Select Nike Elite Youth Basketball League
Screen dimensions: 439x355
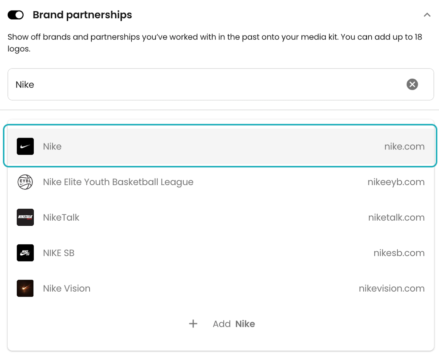(x=220, y=182)
